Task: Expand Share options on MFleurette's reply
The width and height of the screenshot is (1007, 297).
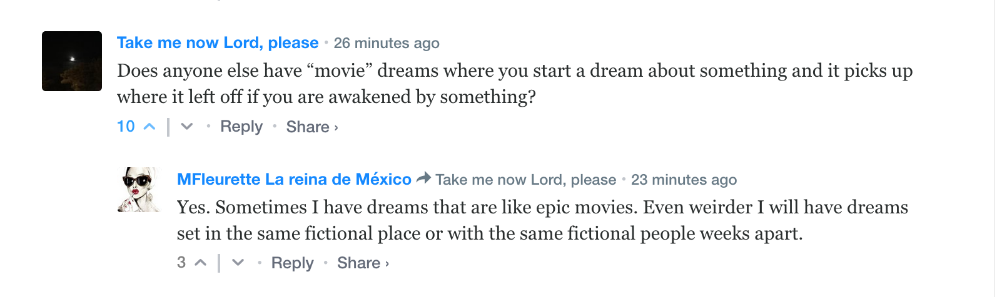Action: [363, 263]
